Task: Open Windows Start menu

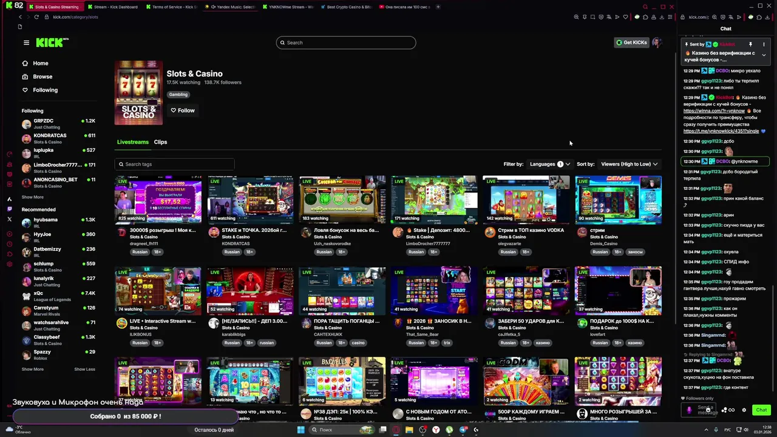Action: click(300, 430)
